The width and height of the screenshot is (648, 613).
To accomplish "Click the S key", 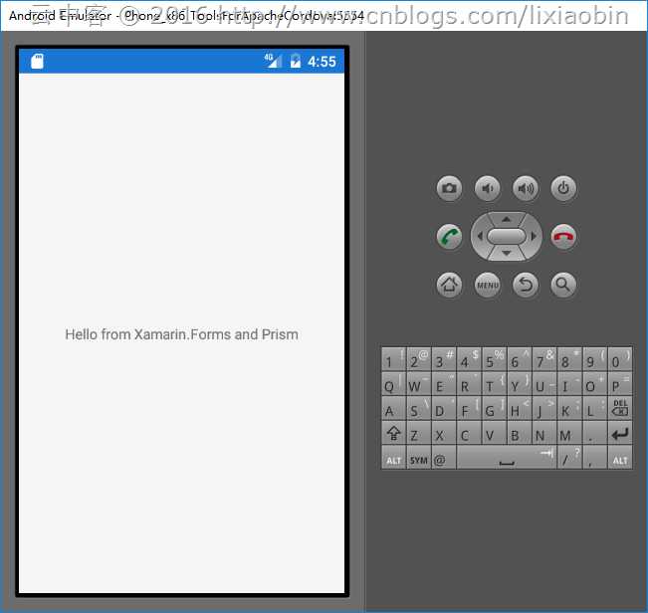I will 419,408.
